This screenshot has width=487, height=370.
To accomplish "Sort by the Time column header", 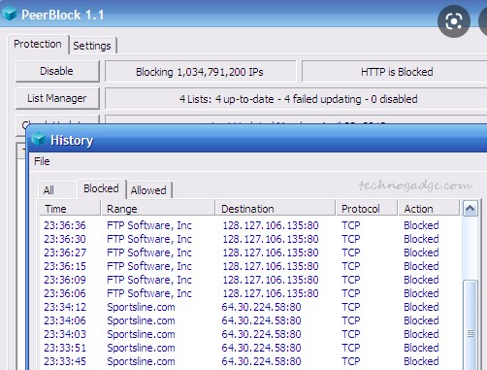I will click(70, 209).
